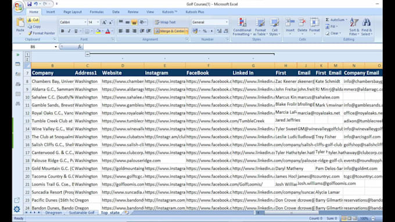395x222 pixels.
Task: Open Format as Table gallery
Action: coord(260,27)
